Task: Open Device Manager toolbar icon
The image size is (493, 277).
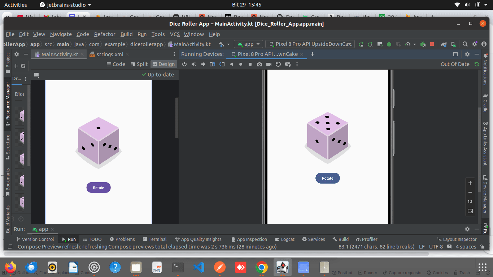Action: click(x=453, y=44)
